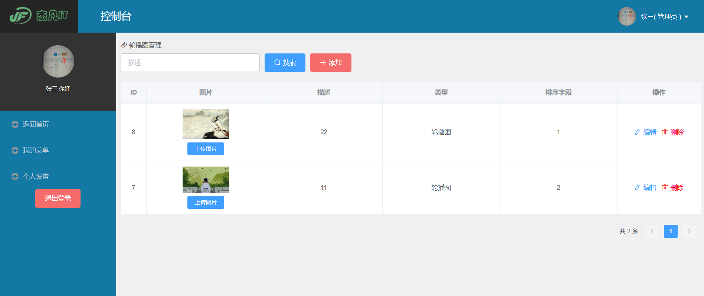Viewport: 704px width, 296px height.
Task: Click the 轮播图管理 breadcrumb title
Action: tap(145, 45)
